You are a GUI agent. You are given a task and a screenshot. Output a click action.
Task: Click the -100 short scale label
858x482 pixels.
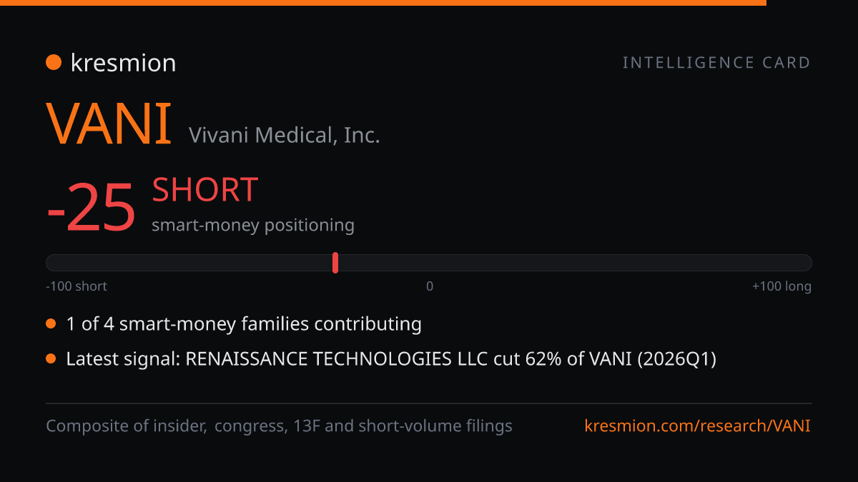pos(77,286)
